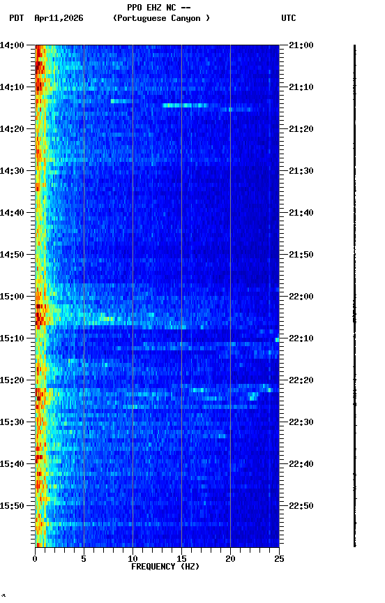Click the 22:30 UTC time label
The width and height of the screenshot is (385, 603).
coord(301,422)
